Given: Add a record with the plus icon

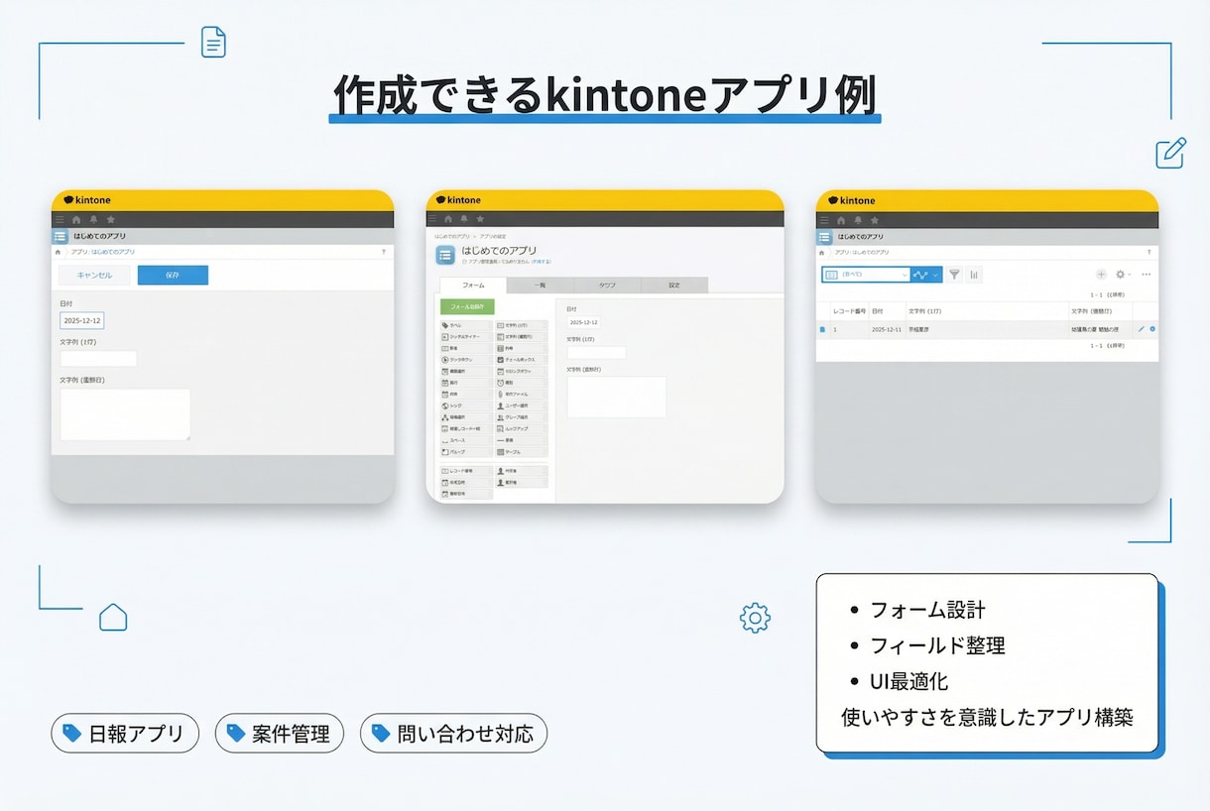Looking at the screenshot, I should (1101, 275).
